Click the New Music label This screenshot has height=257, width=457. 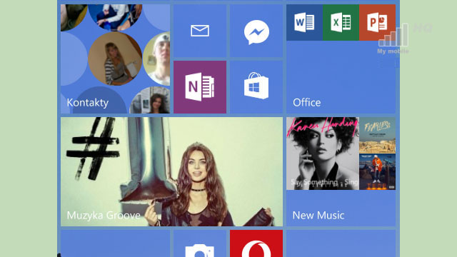tap(318, 216)
